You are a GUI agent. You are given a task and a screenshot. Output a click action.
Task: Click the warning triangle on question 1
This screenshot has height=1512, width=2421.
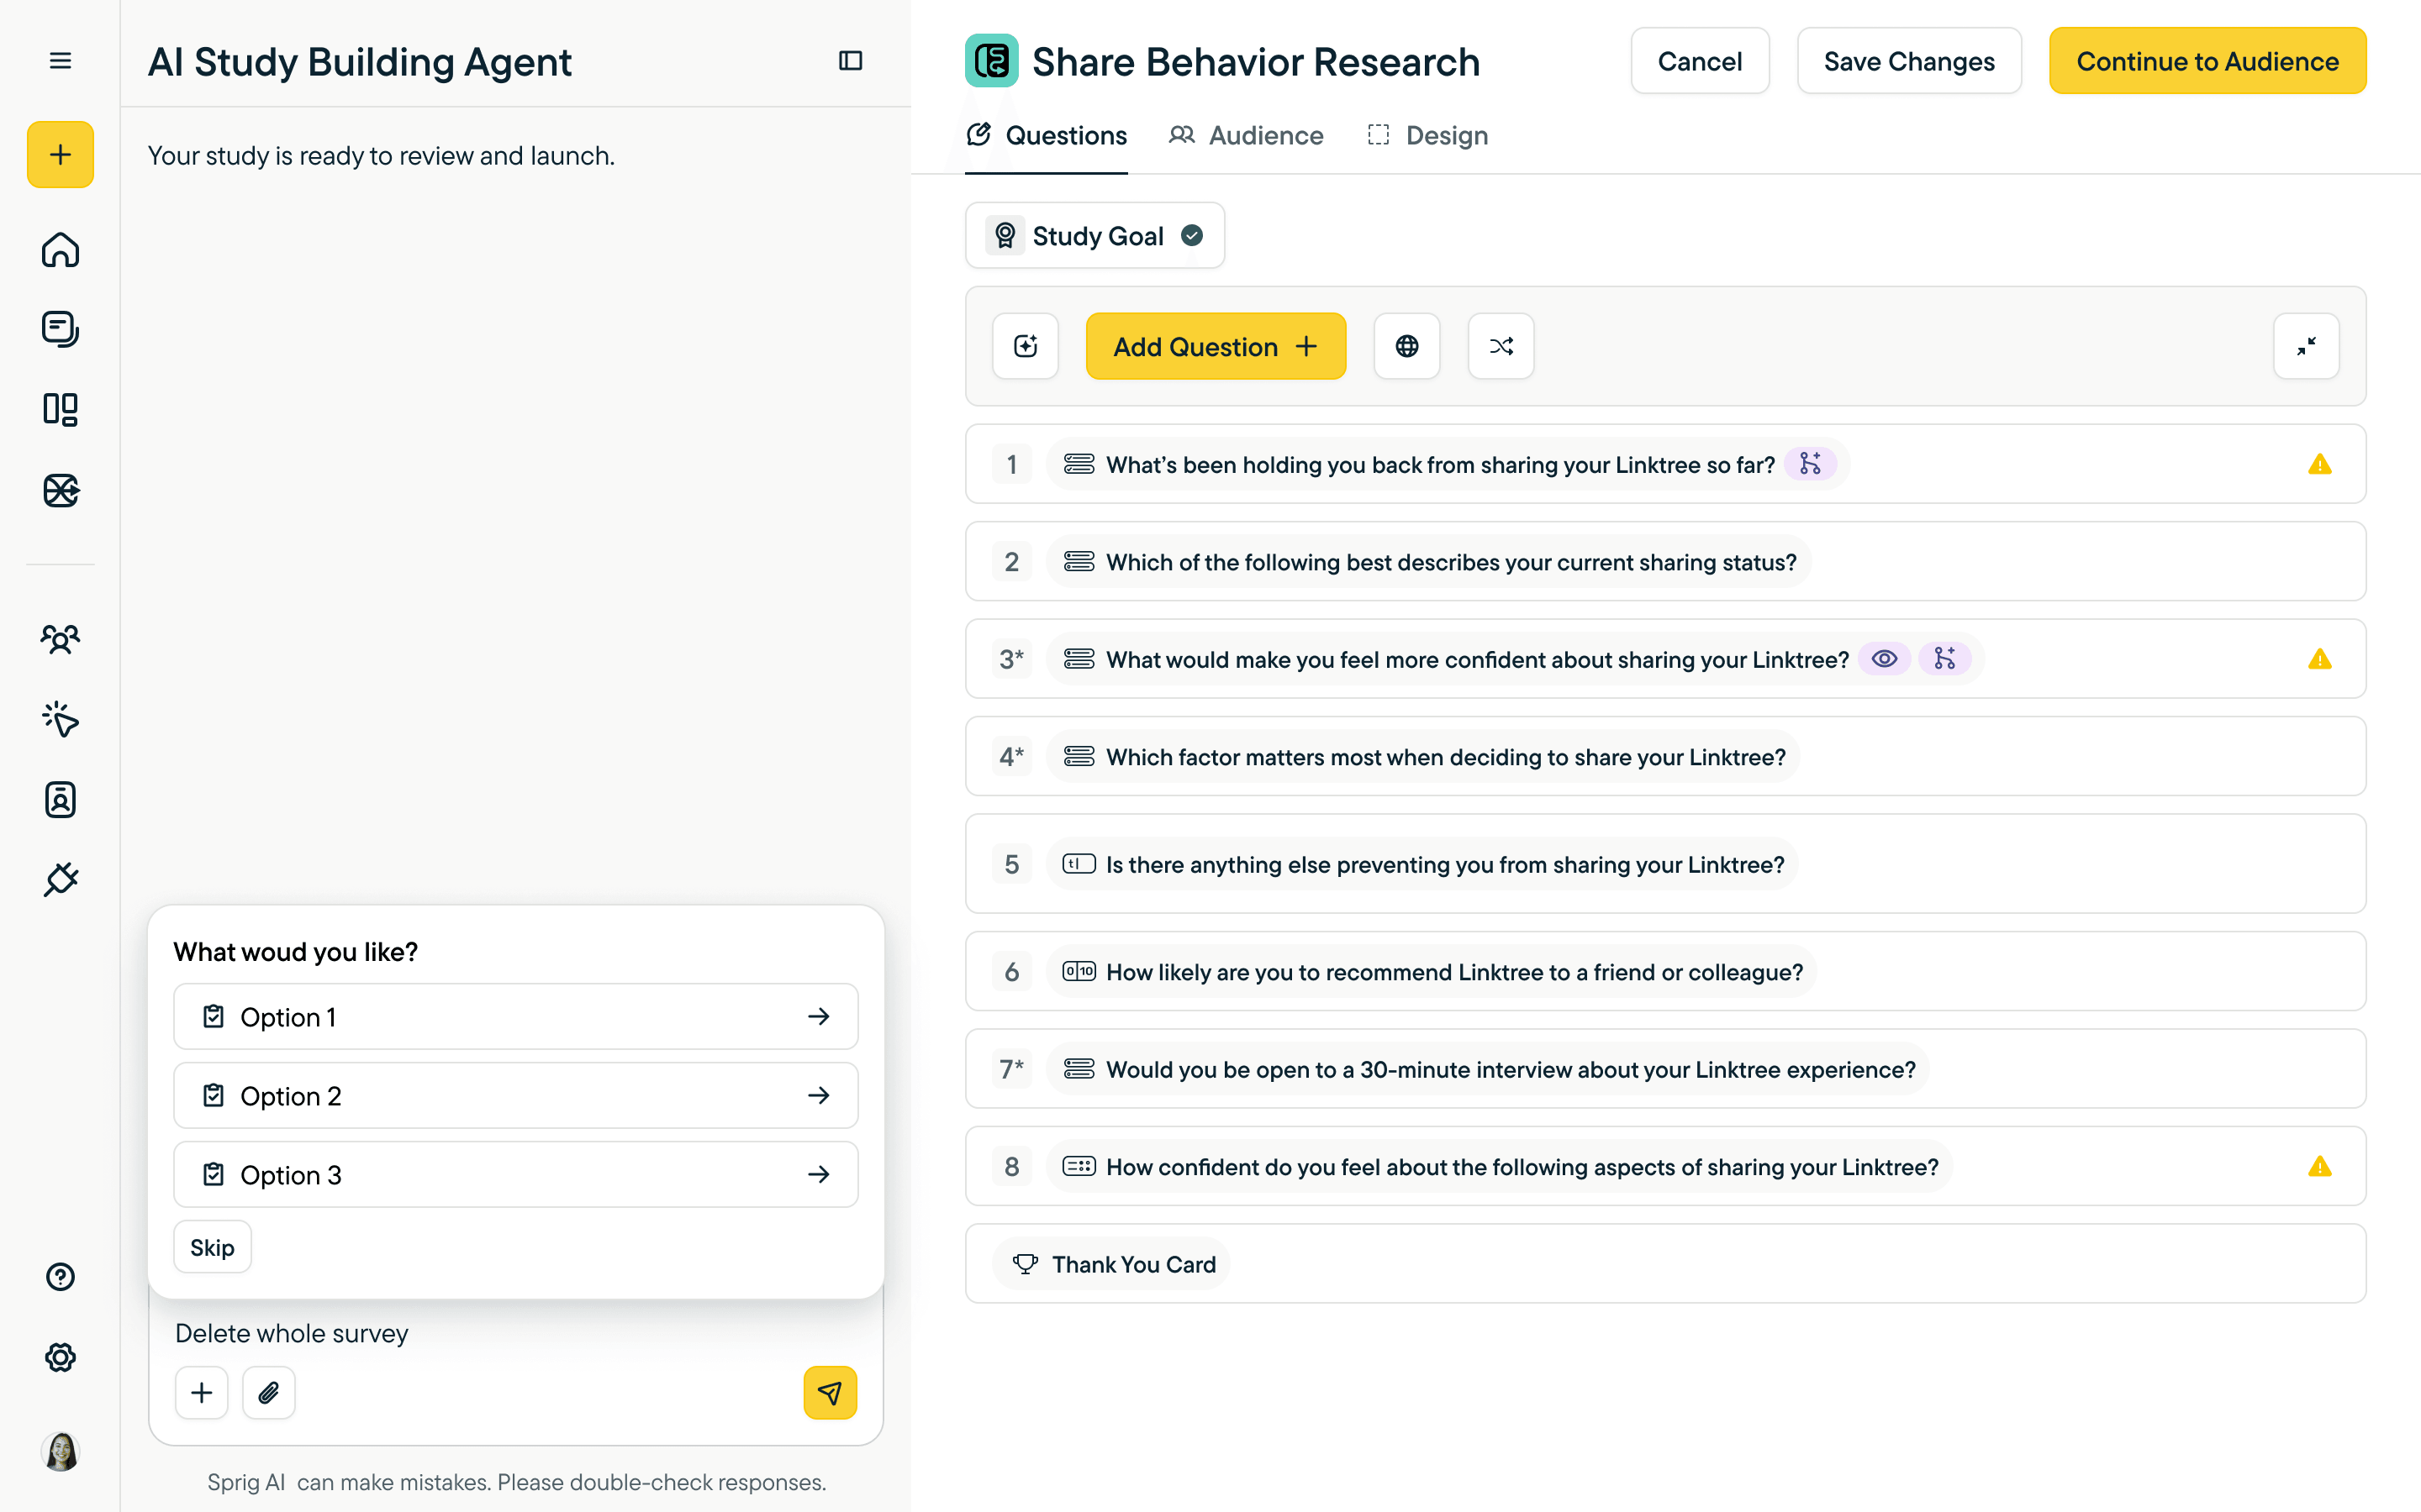(2319, 464)
